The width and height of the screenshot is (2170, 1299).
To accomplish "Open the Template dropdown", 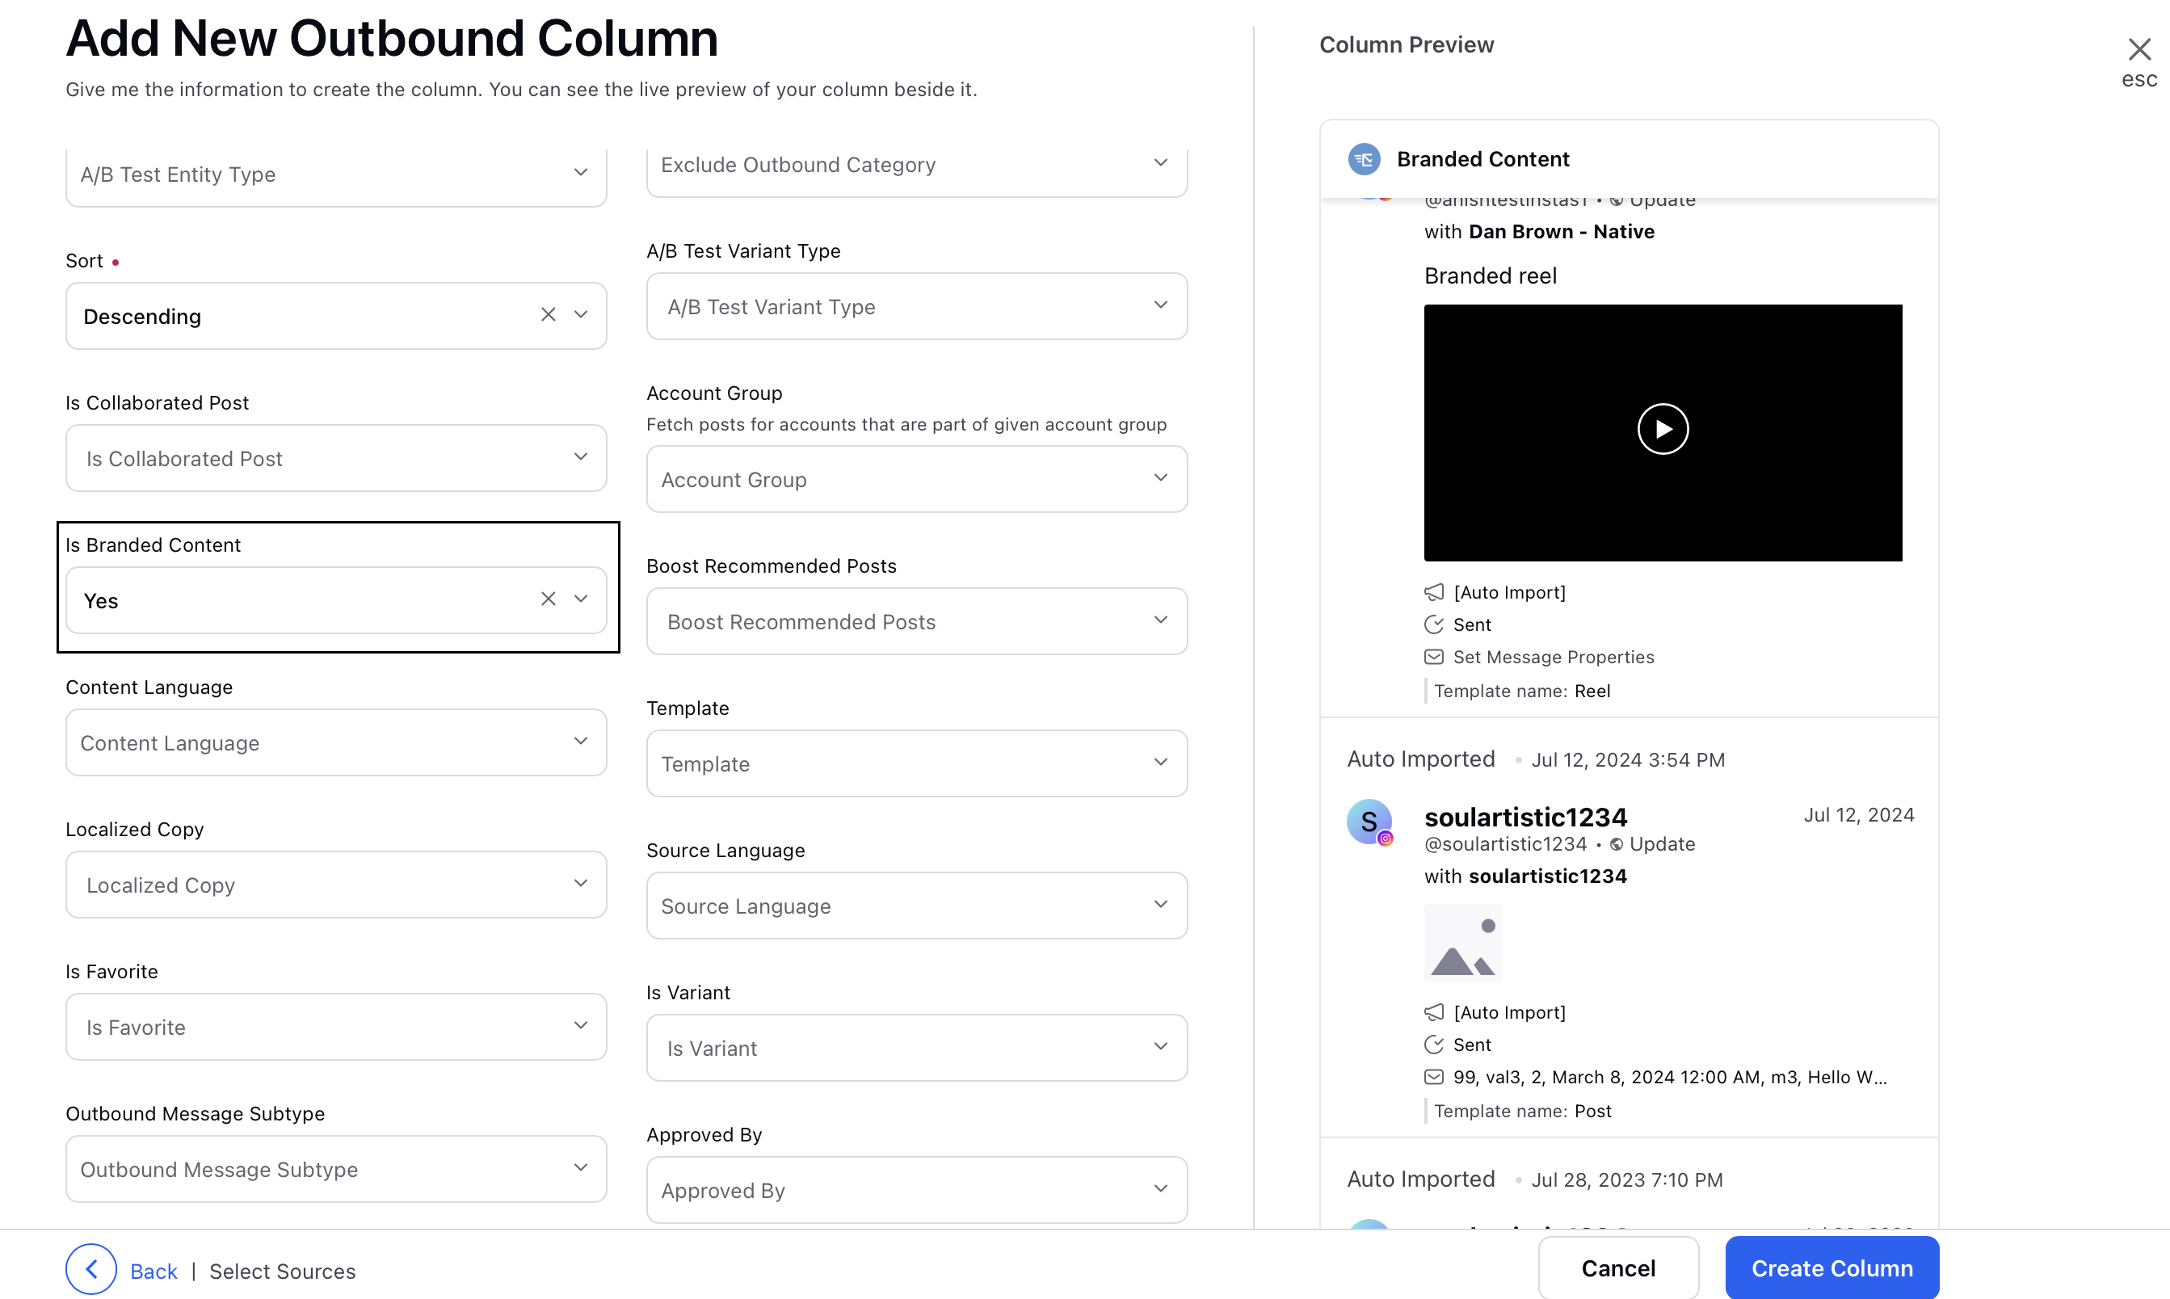I will pos(916,764).
